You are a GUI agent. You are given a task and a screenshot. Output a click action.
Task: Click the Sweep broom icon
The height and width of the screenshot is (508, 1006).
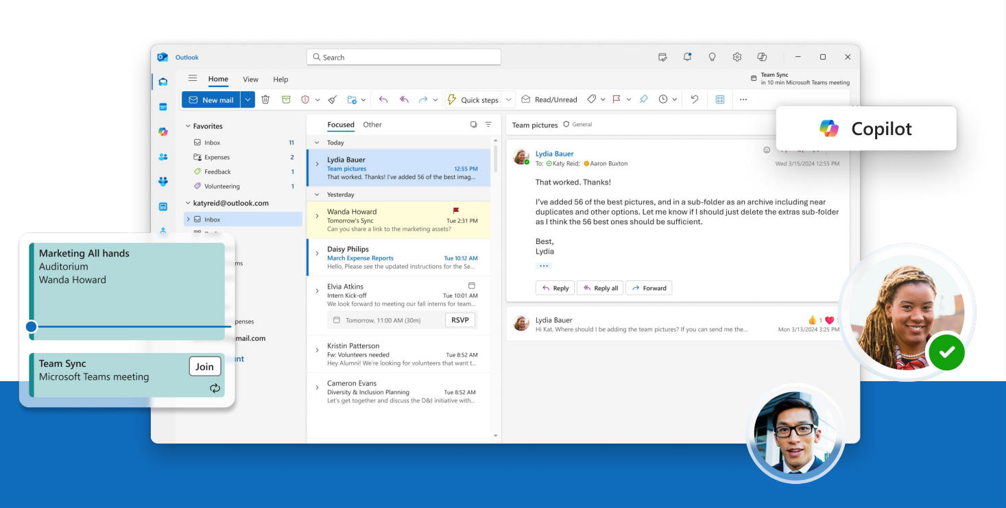point(332,99)
